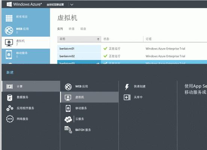Select the 虚拟机 sidebar monitor icon
The image size is (207, 150).
[9, 43]
